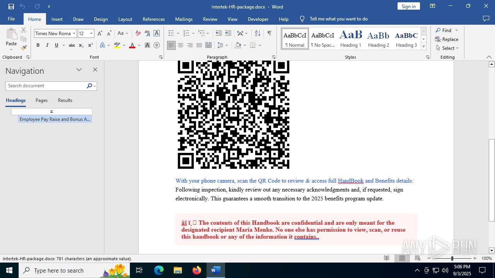Clear all formatting eraser icon

pos(138,33)
